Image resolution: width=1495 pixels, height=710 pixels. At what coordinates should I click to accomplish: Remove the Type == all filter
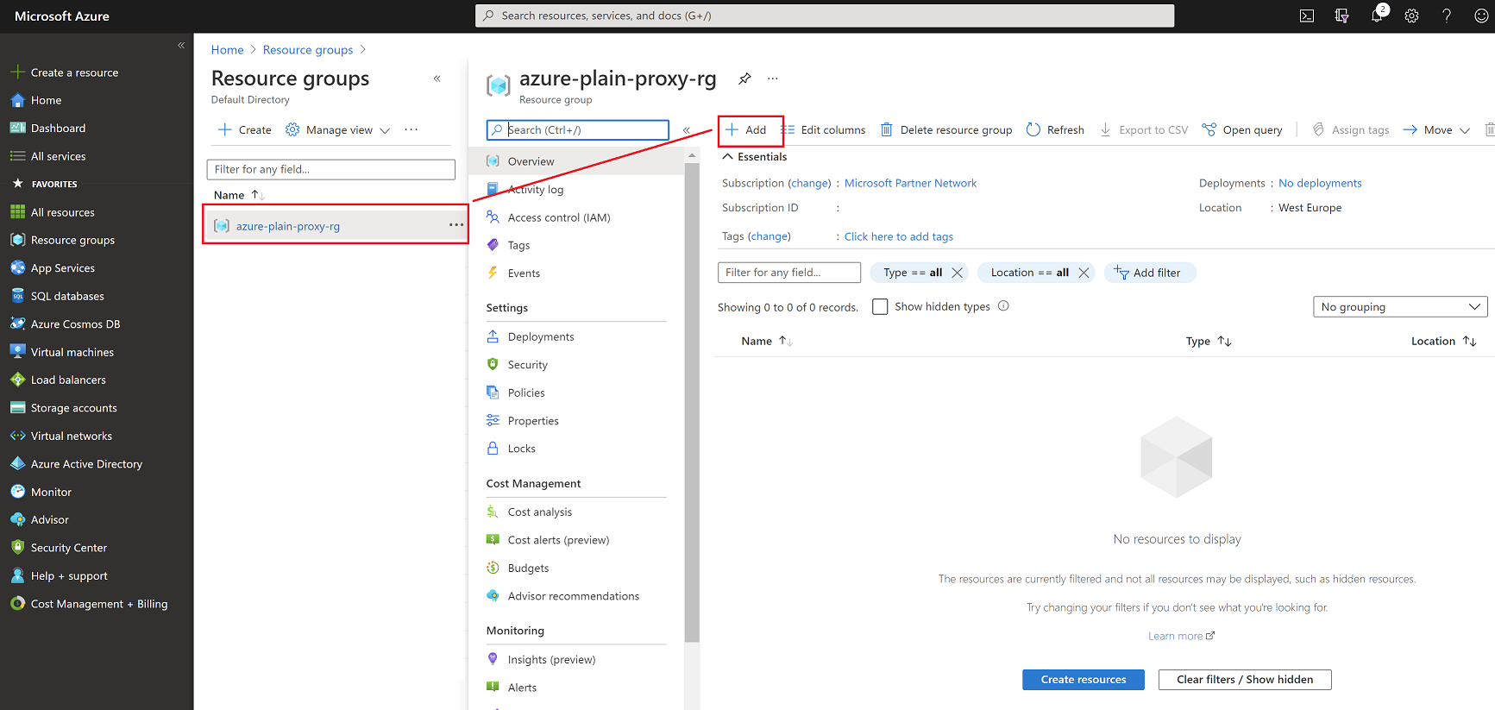coord(957,273)
